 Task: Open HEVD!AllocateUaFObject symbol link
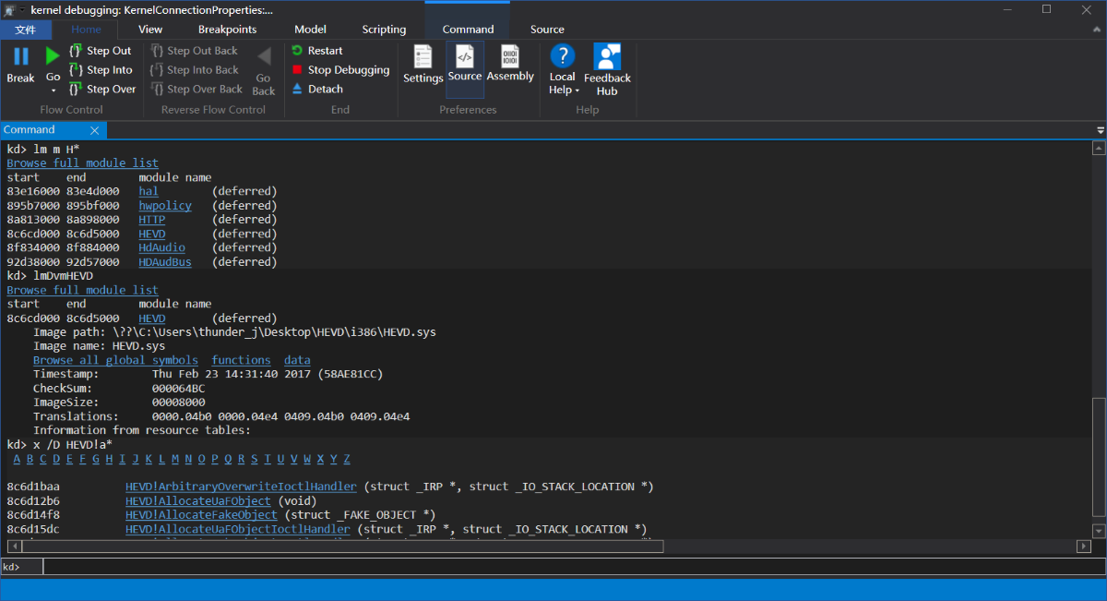198,500
